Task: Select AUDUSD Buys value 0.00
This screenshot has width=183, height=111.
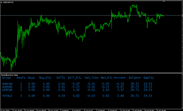Action: click(32, 87)
